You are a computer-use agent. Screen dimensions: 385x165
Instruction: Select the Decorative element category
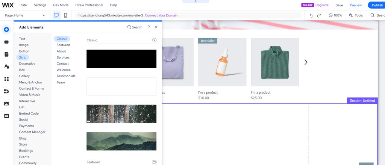27,64
